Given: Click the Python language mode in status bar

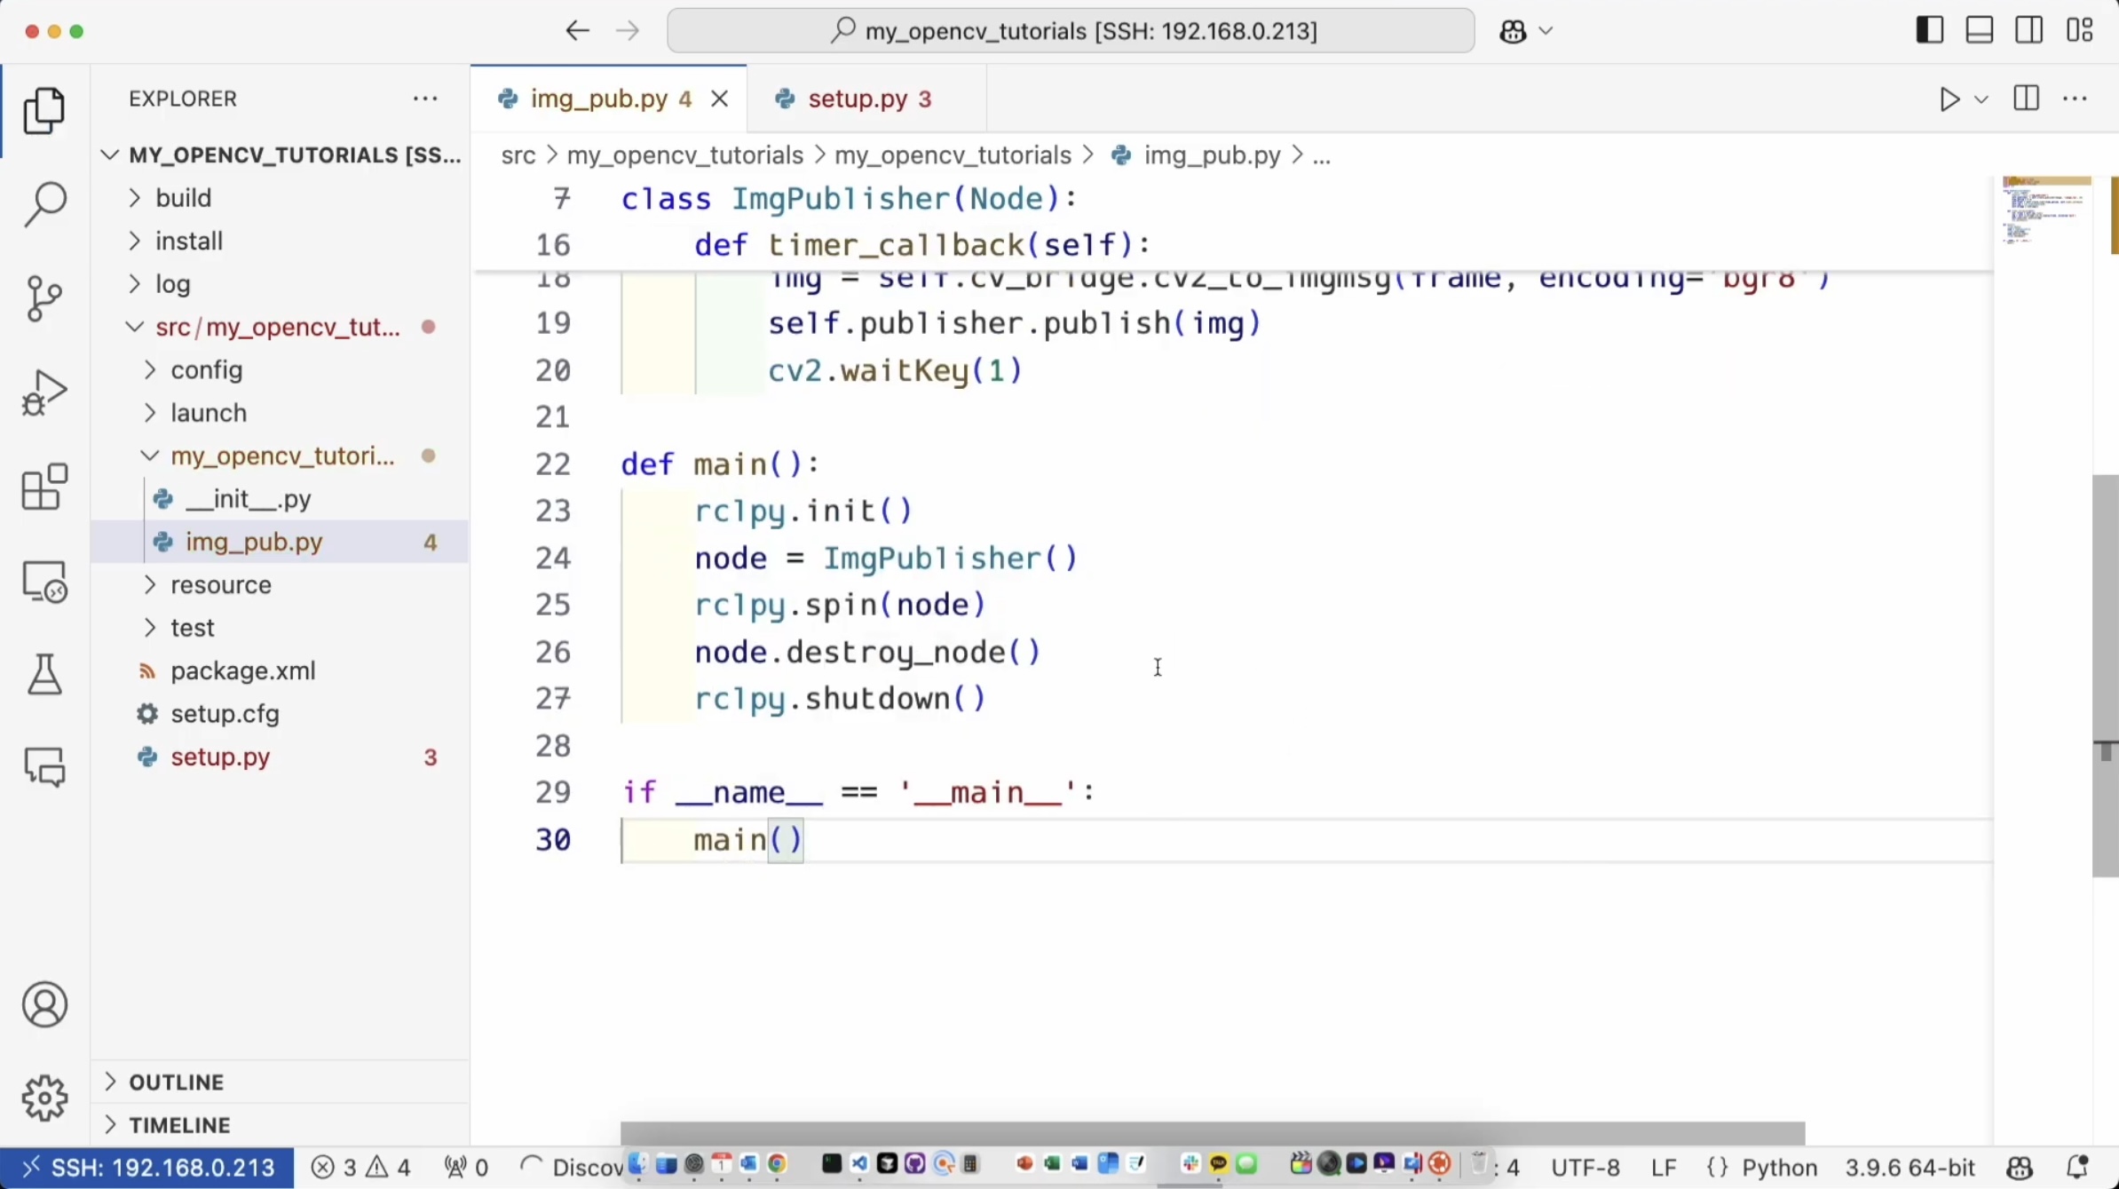Looking at the screenshot, I should click(1779, 1167).
